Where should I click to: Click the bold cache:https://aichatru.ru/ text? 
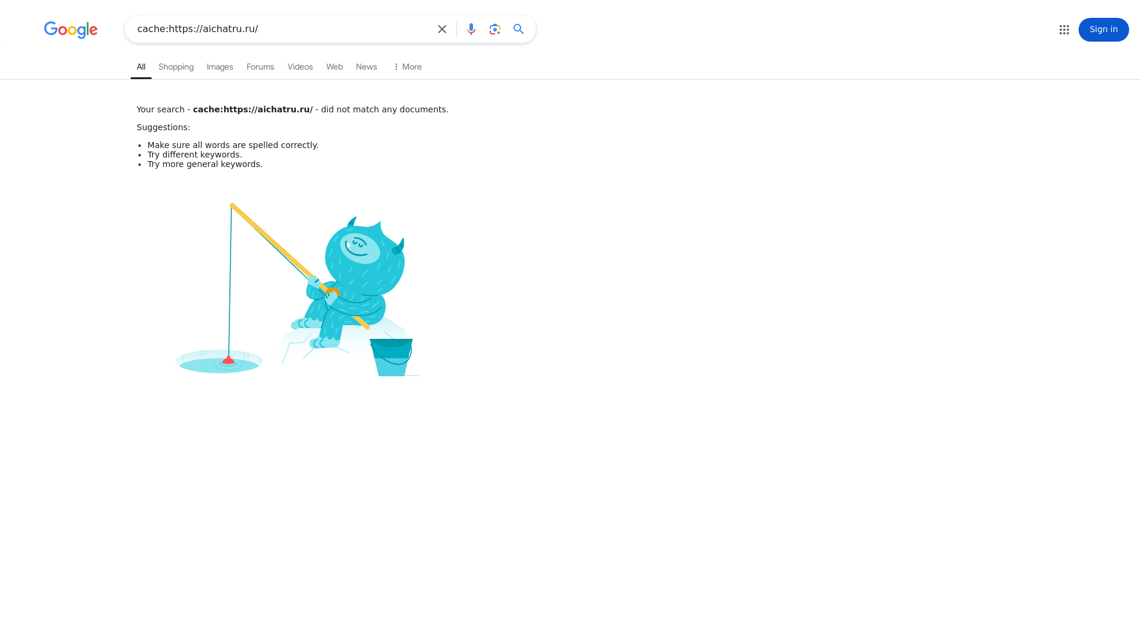pos(253,109)
